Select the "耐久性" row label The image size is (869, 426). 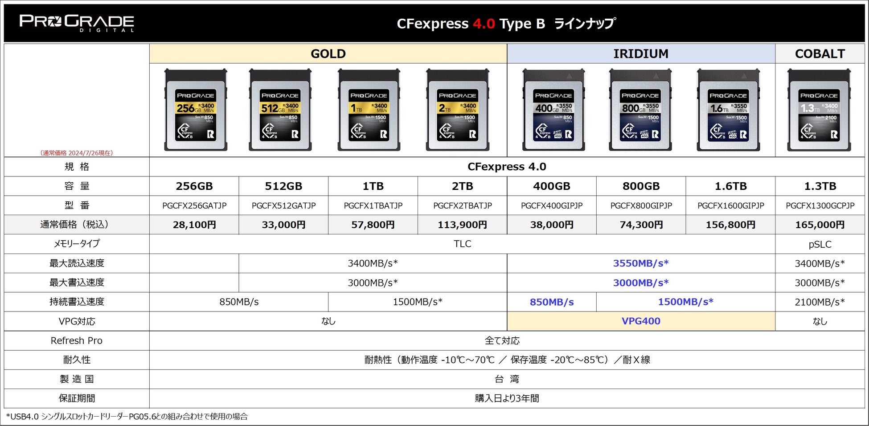(77, 360)
